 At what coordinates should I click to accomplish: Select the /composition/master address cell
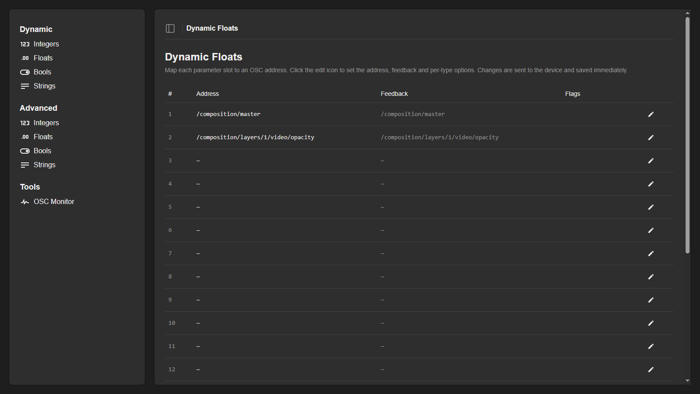[228, 114]
